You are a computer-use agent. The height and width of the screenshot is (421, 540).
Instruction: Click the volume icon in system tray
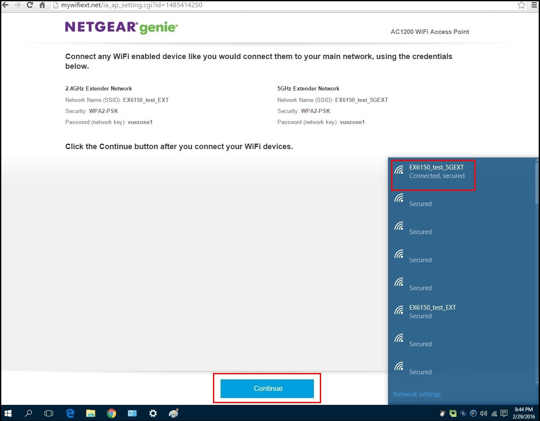pyautogui.click(x=484, y=413)
